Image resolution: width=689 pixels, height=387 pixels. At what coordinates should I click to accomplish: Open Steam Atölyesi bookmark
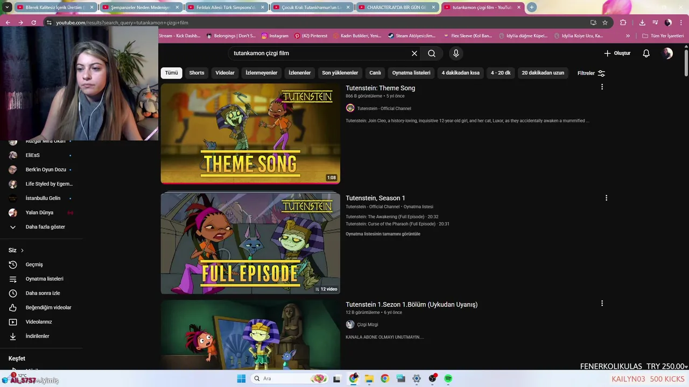pyautogui.click(x=411, y=36)
